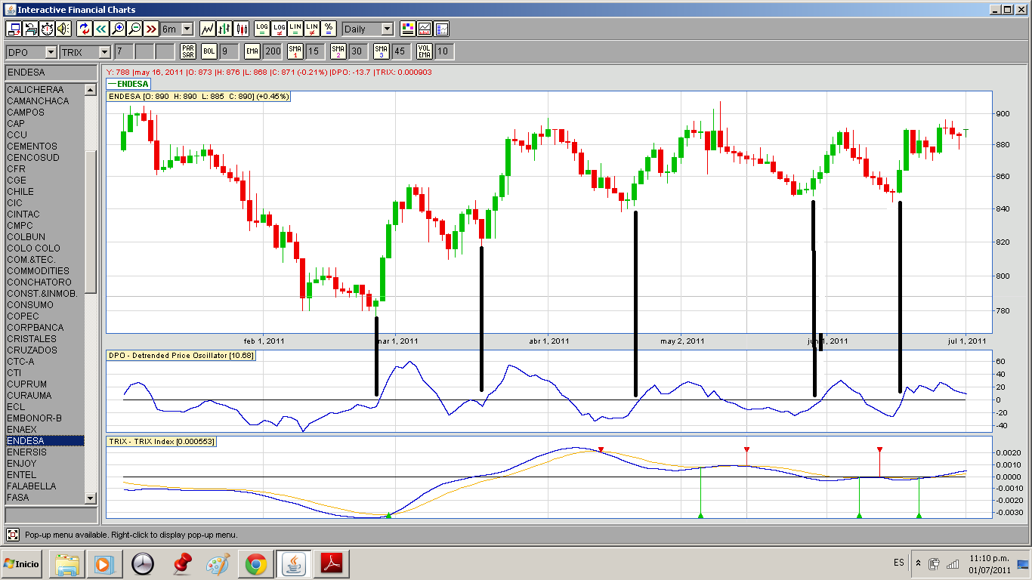
Task: Open Windows Explorer folder from taskbar
Action: tap(66, 564)
